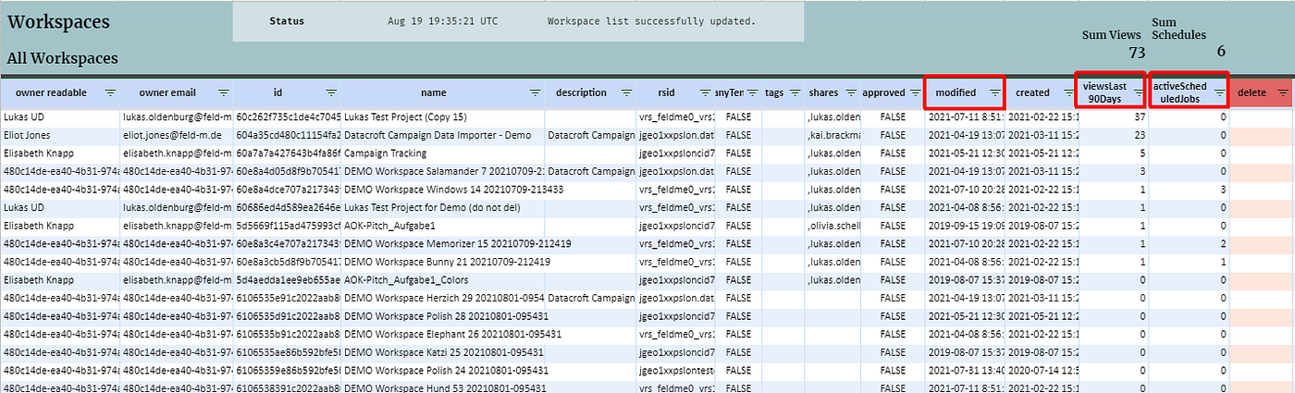The image size is (1295, 393).
Task: Select eliot.jones@feld-m.de email cell
Action: click(x=177, y=136)
